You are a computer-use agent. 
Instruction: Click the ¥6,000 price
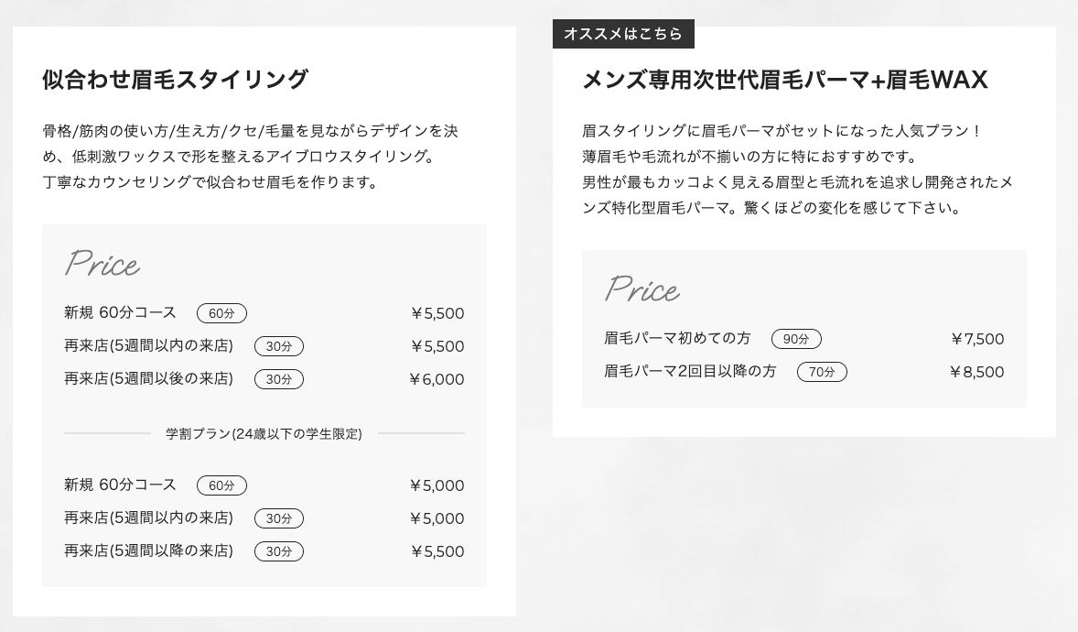tap(437, 379)
